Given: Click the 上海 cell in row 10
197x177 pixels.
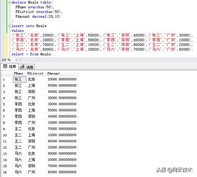Looking at the screenshot, I should click(31, 135).
